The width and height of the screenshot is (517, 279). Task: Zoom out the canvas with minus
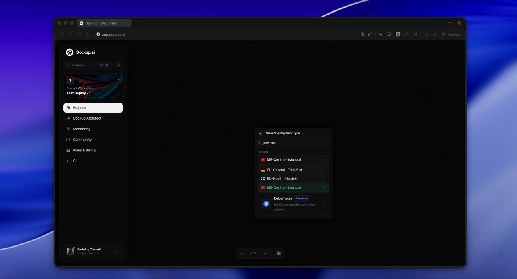(242, 253)
